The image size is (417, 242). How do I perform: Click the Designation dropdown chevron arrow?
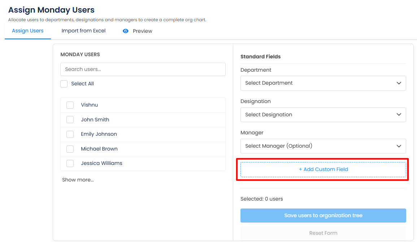[x=399, y=115]
